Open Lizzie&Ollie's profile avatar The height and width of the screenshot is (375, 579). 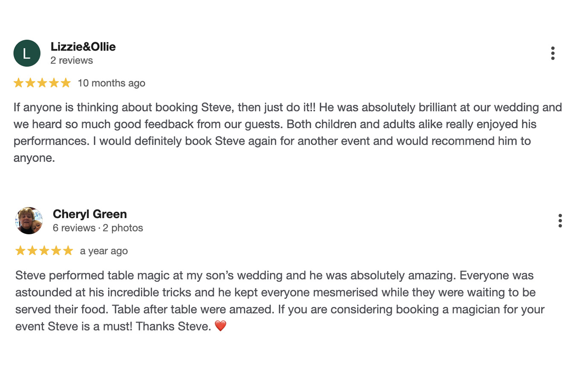pos(27,53)
